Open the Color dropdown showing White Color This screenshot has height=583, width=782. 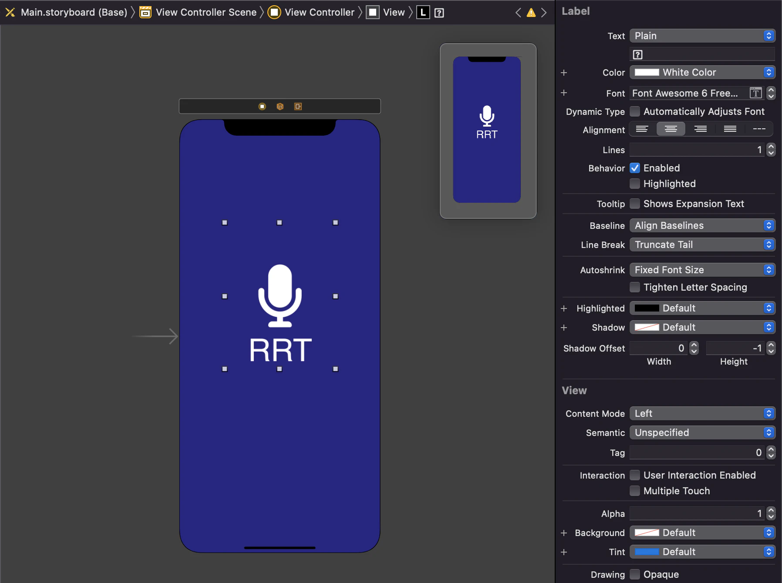click(x=702, y=73)
